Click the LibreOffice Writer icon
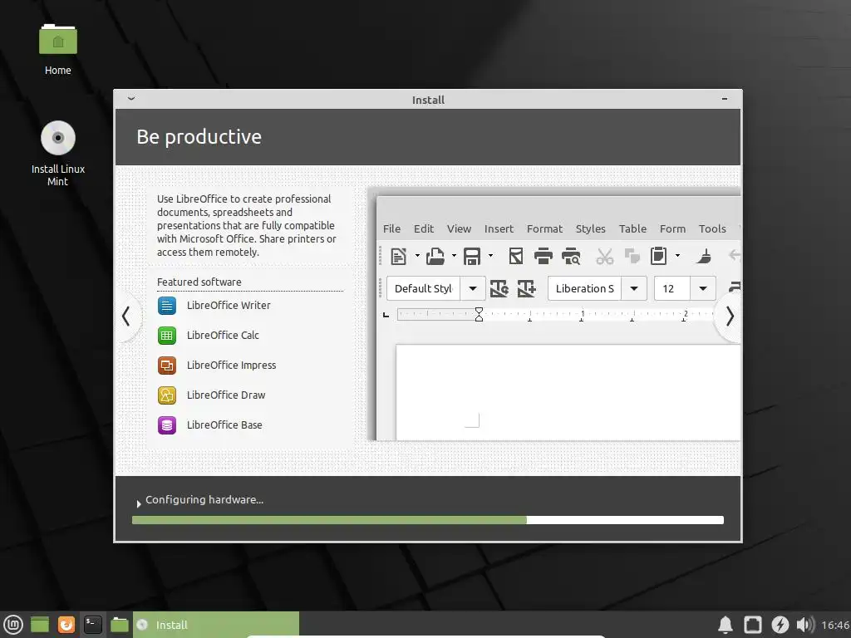The height and width of the screenshot is (638, 851). pyautogui.click(x=166, y=306)
